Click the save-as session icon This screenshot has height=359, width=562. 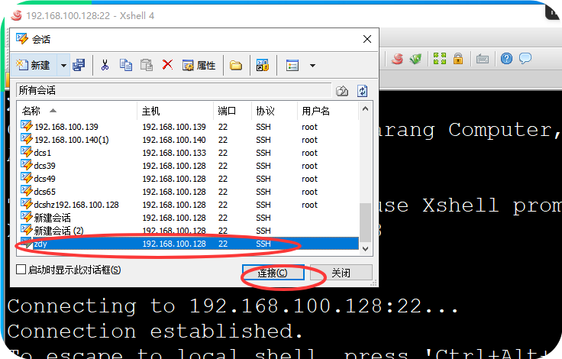[79, 65]
